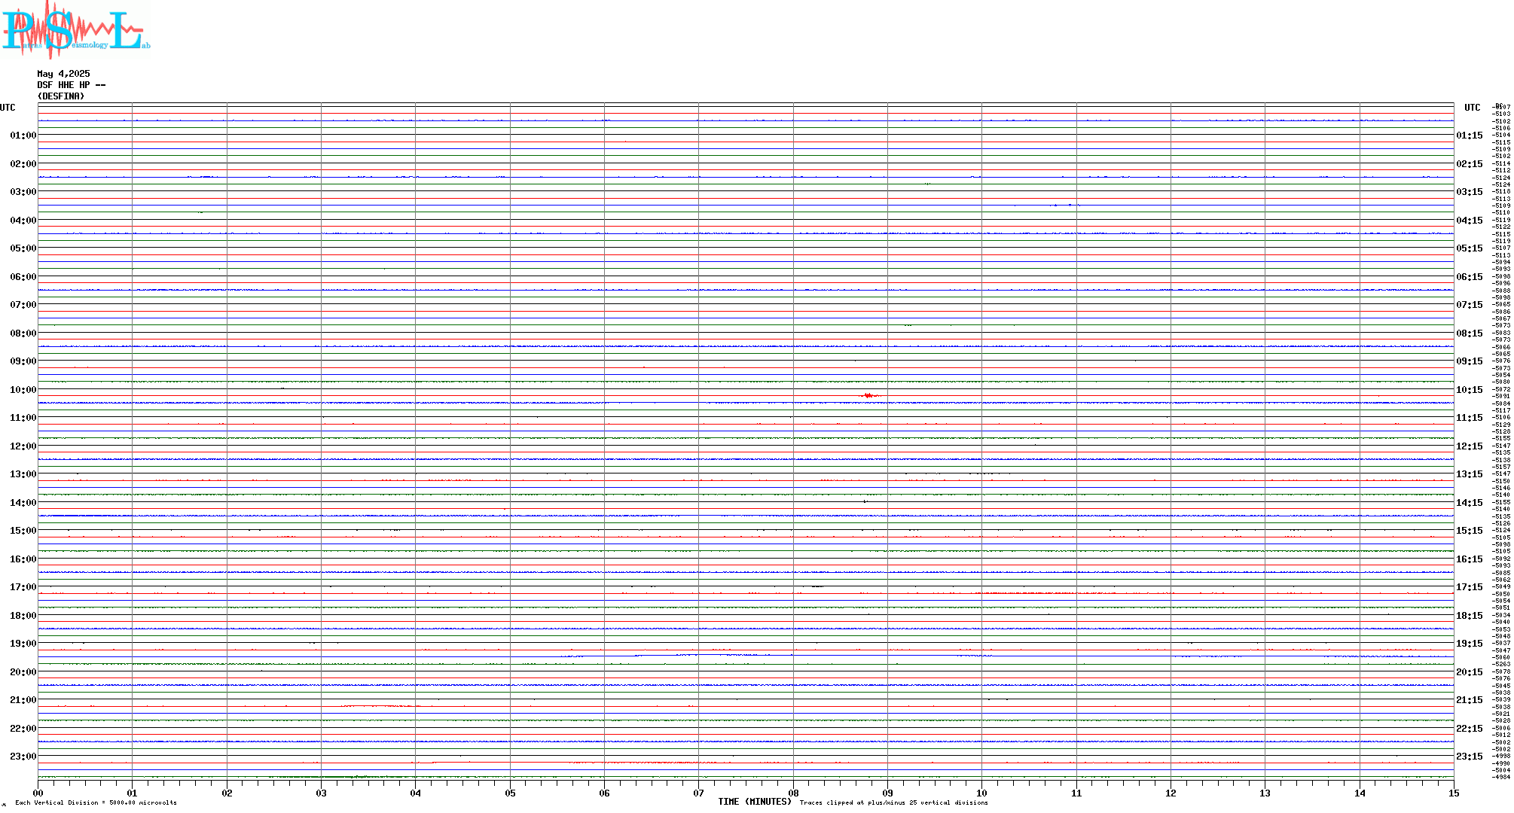This screenshot has height=813, width=1514.
Task: Click minute tick label 05 on bottom axis
Action: tap(510, 793)
